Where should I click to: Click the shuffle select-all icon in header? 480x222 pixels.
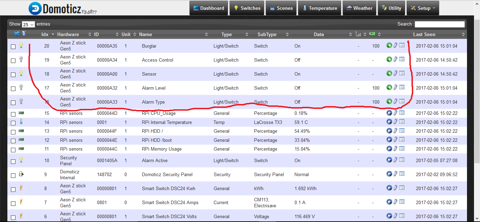click(17, 34)
